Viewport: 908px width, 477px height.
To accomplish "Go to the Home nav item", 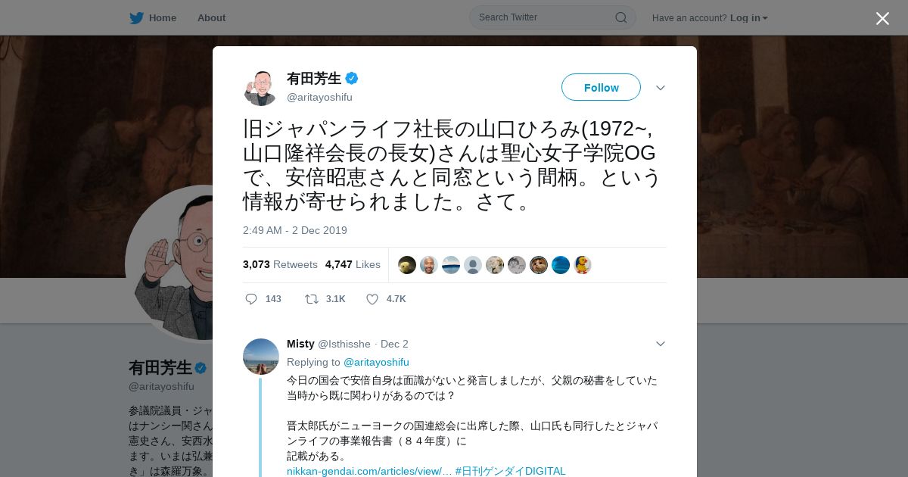I will coord(163,17).
